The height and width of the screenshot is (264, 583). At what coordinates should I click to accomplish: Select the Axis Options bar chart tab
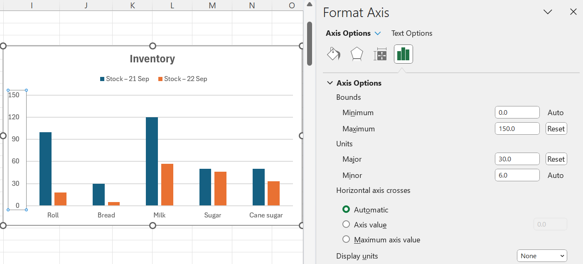[403, 54]
